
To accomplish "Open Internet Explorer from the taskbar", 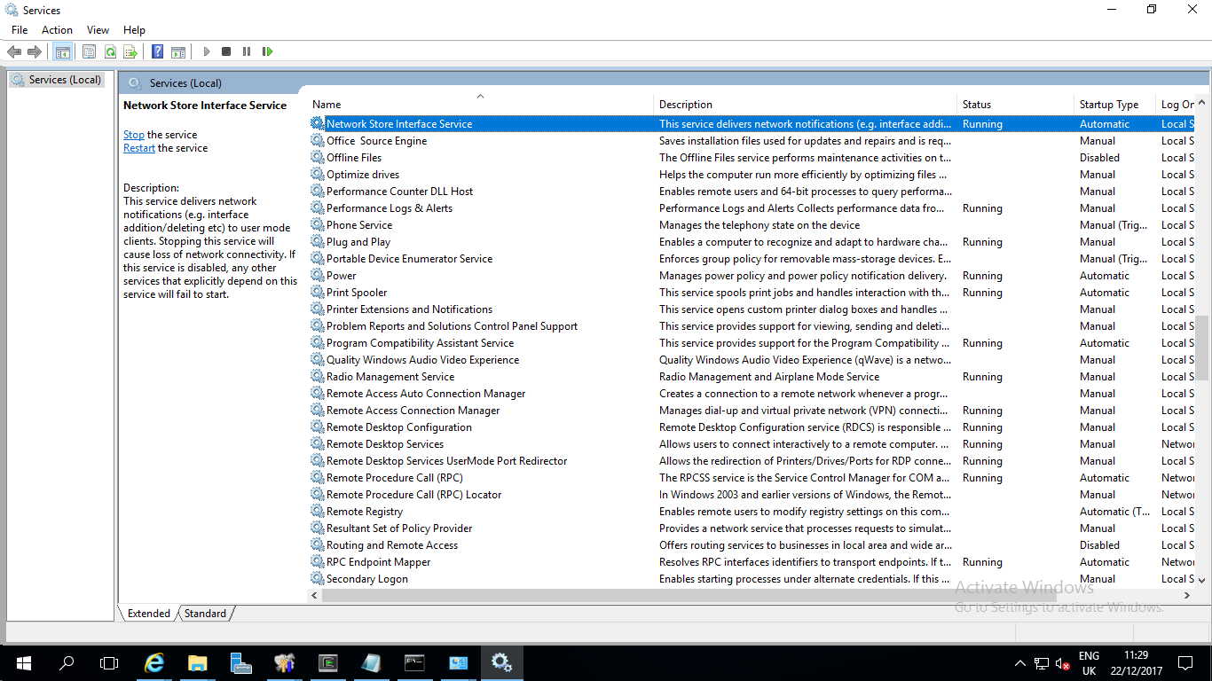I will 154,662.
